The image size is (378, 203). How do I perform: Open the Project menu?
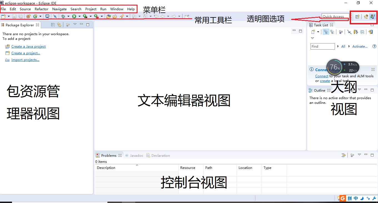[x=91, y=9]
